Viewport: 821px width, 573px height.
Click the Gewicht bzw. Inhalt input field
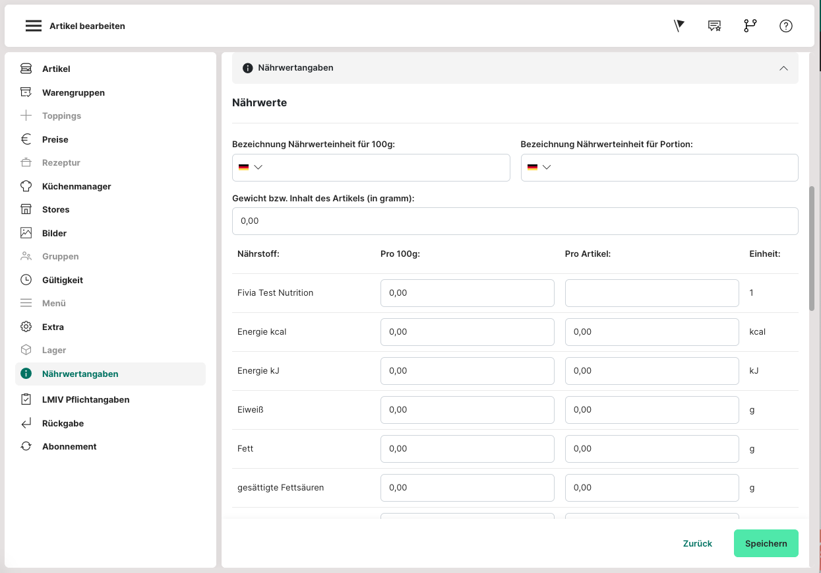tap(514, 221)
